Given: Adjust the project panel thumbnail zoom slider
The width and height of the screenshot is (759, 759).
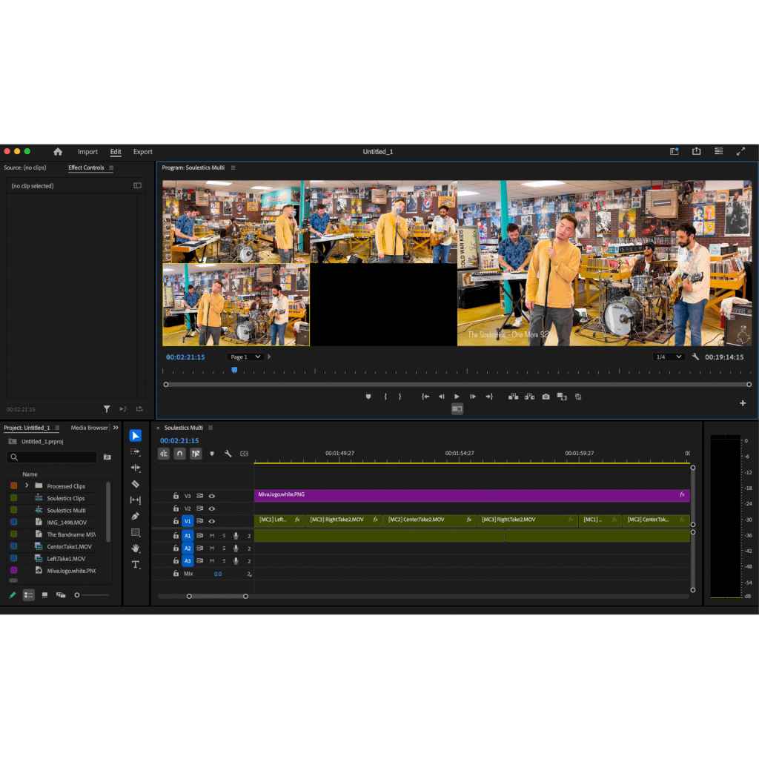Looking at the screenshot, I should [77, 594].
